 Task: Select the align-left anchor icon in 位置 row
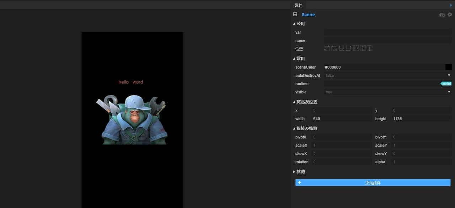(x=327, y=48)
